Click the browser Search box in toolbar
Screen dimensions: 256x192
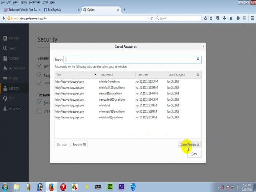(x=178, y=18)
